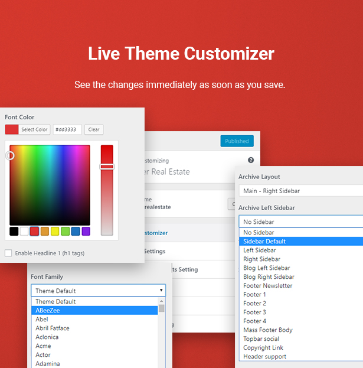Select ABeeZee font option
Viewport: 363px width, 368px height.
(x=94, y=310)
